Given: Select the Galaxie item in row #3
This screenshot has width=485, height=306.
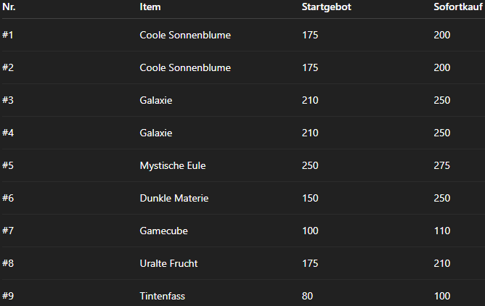Looking at the screenshot, I should click(156, 100).
